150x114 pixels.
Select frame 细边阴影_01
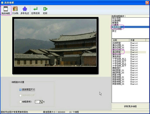coord(118,70)
